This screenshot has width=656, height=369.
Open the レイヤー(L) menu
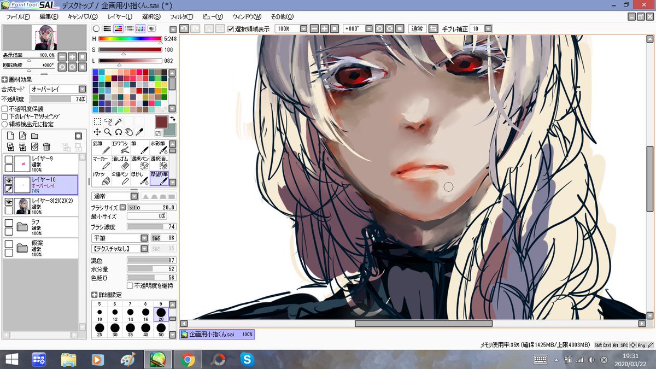[x=120, y=17]
